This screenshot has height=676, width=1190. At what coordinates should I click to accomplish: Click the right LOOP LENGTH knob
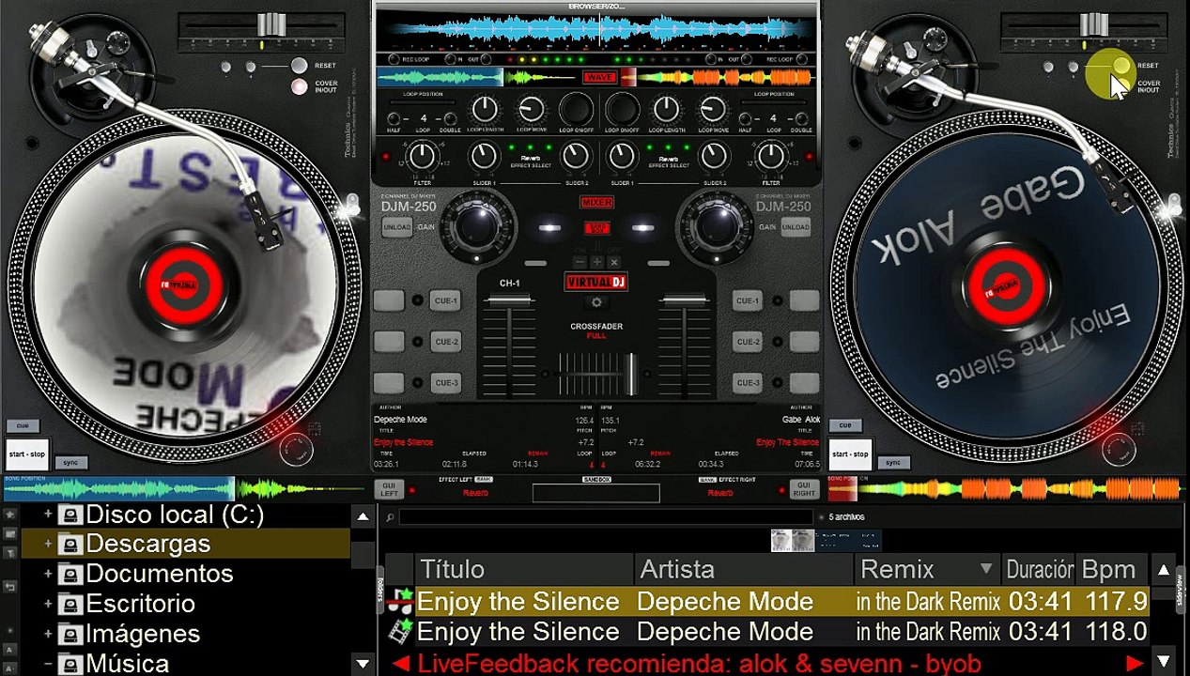(667, 110)
